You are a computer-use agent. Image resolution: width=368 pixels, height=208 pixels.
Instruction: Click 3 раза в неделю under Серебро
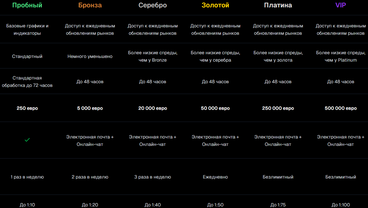click(153, 177)
